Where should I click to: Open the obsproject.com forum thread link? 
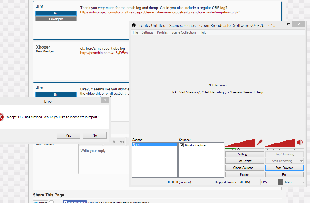pos(160,12)
